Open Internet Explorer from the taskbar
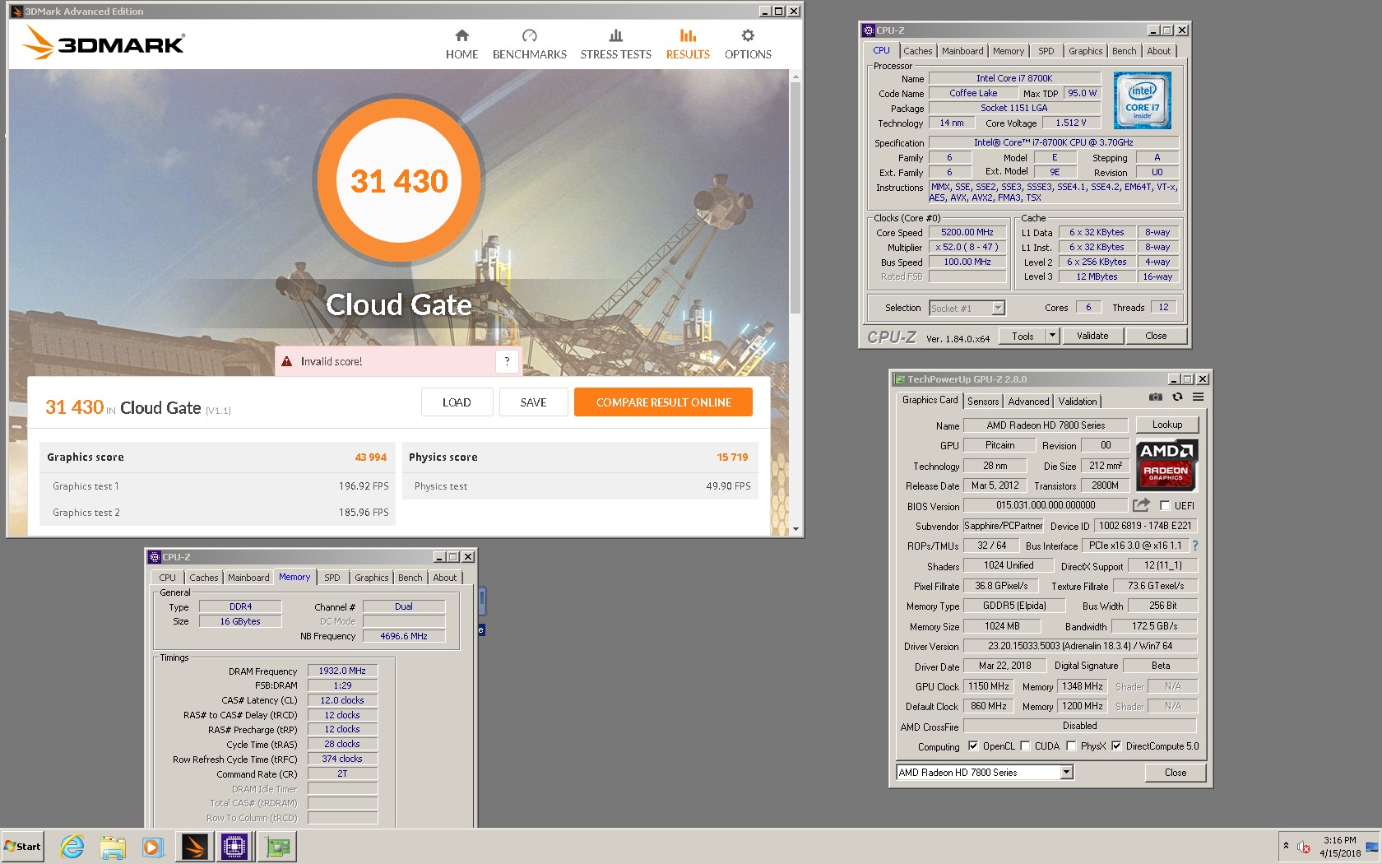The image size is (1382, 864). click(72, 847)
